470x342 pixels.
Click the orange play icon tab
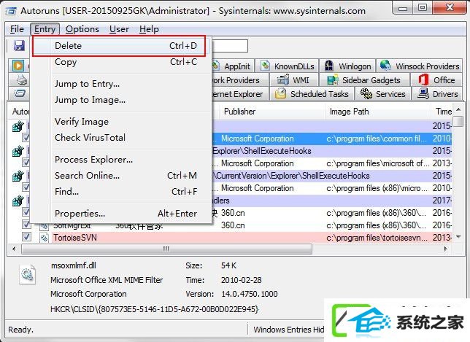[18, 66]
